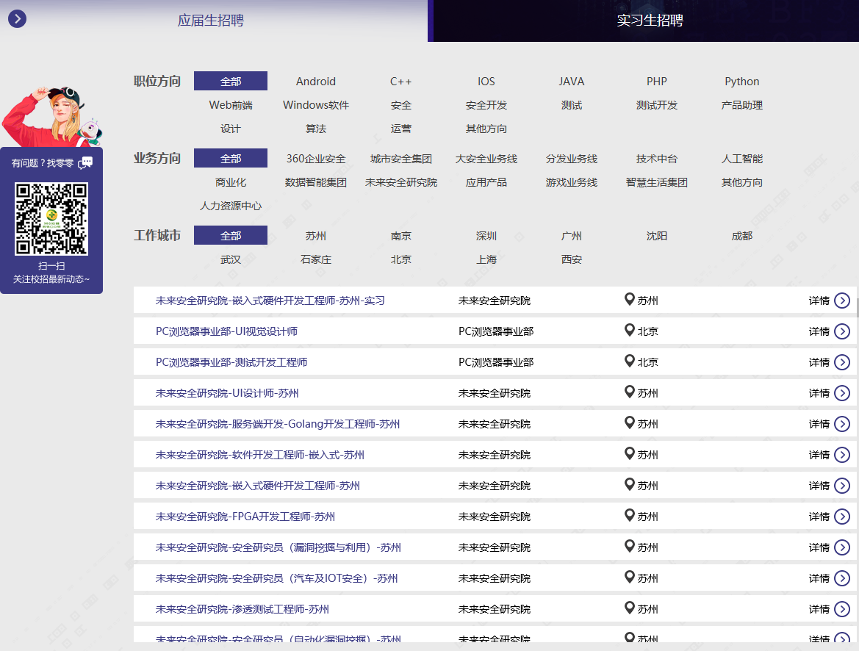Open details arrow for PC浏览器事业部-测试开发工程师 row

click(841, 362)
